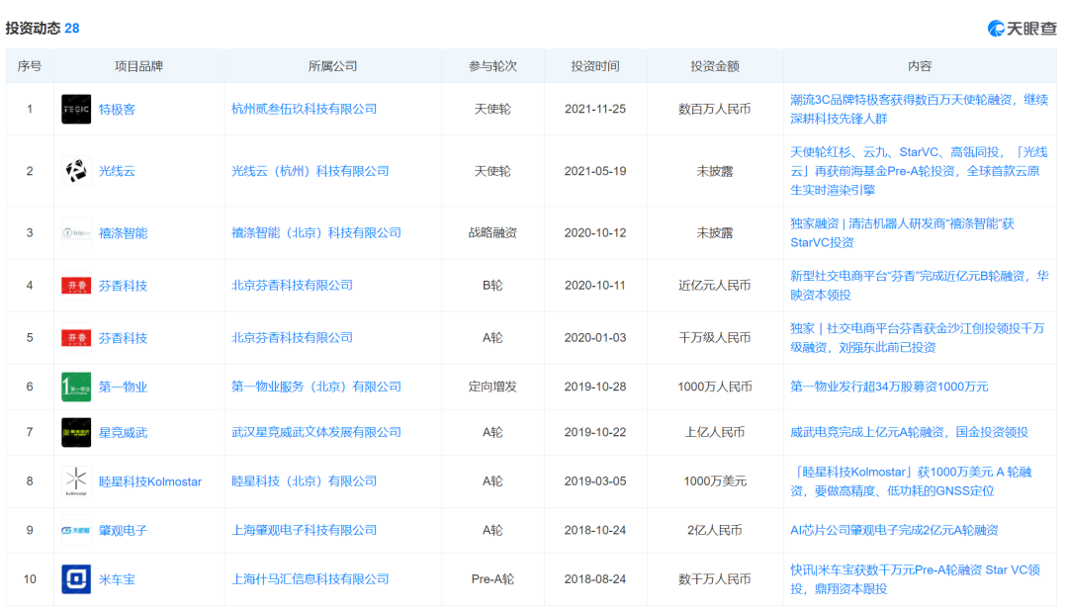
Task: Open the green 第一物业 logo
Action: (76, 387)
